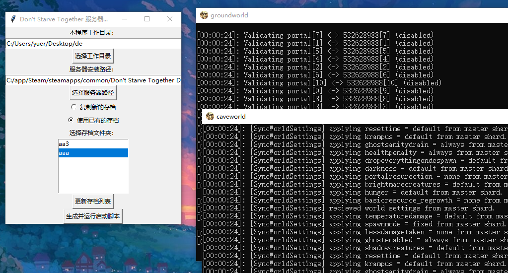This screenshot has height=273, width=508.
Task: Click the 生成并运行启动脚本 button
Action: 93,216
